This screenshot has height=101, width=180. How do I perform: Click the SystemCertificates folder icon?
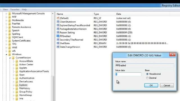(10, 41)
